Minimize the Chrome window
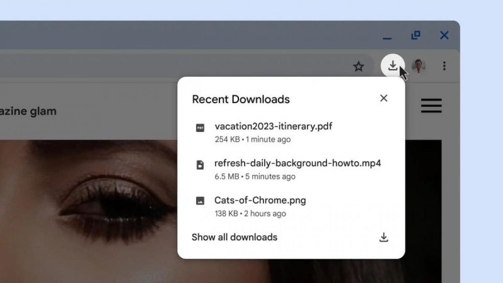The image size is (503, 283). pos(387,38)
